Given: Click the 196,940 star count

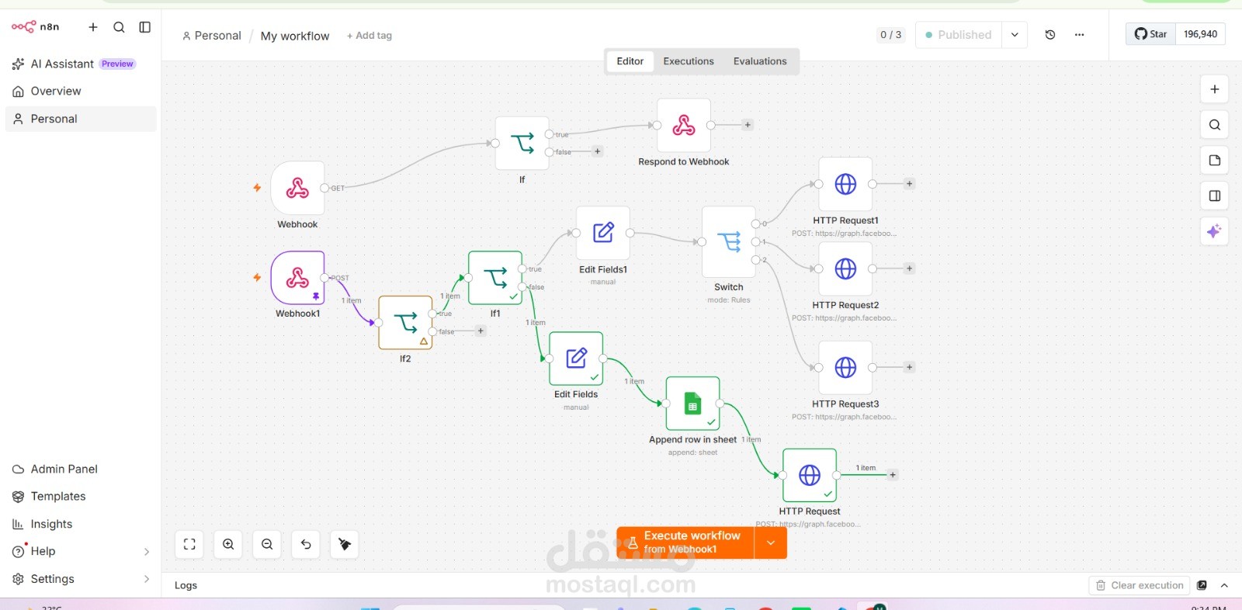Looking at the screenshot, I should click(x=1200, y=34).
